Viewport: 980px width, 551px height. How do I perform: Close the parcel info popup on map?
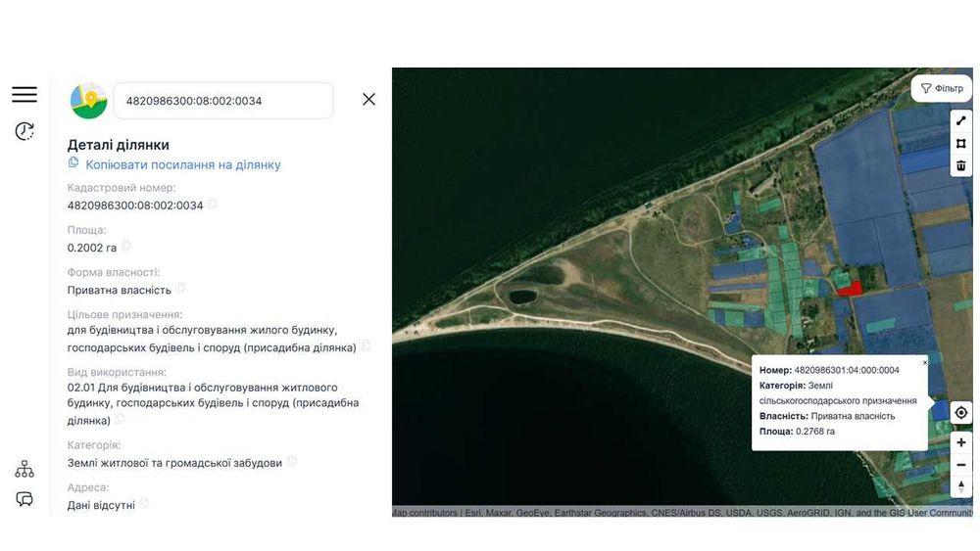[925, 362]
